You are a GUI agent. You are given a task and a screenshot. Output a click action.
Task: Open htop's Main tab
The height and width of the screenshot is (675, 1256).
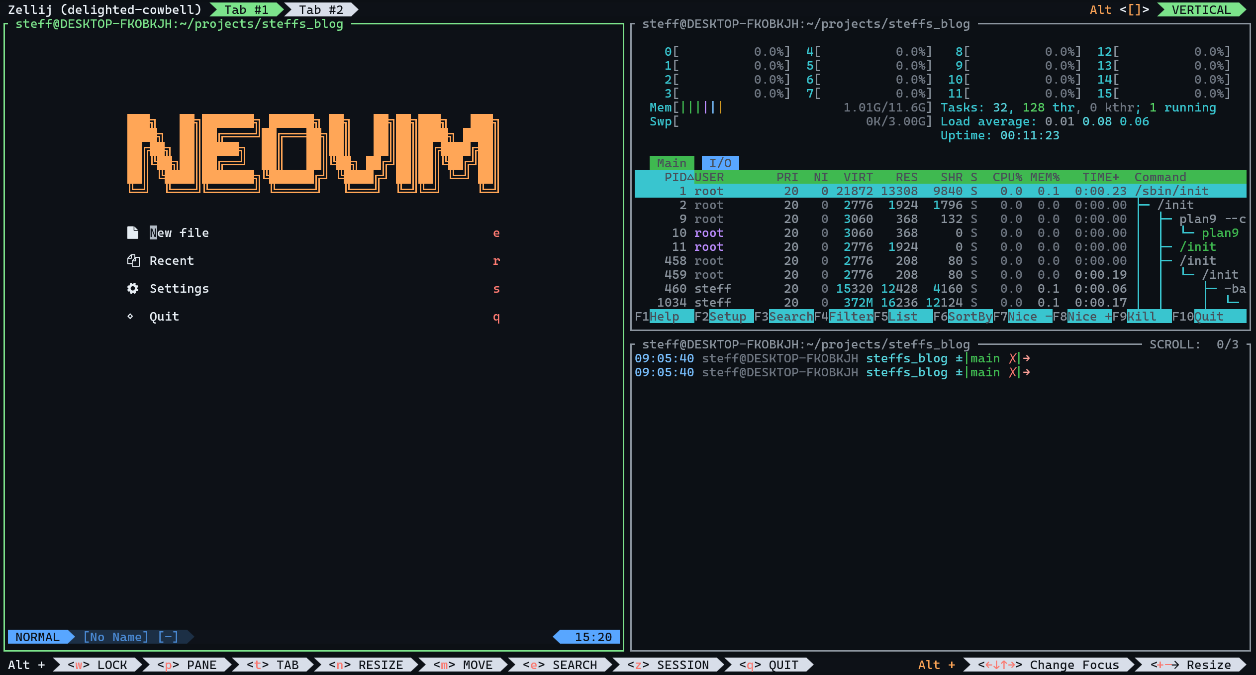click(672, 163)
